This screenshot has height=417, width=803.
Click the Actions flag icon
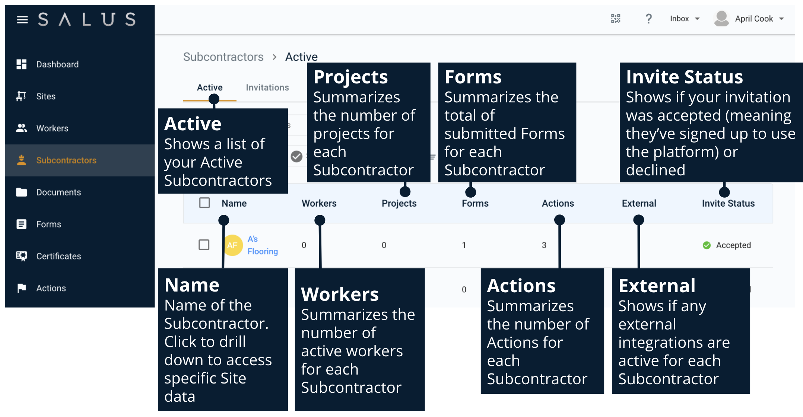point(22,288)
